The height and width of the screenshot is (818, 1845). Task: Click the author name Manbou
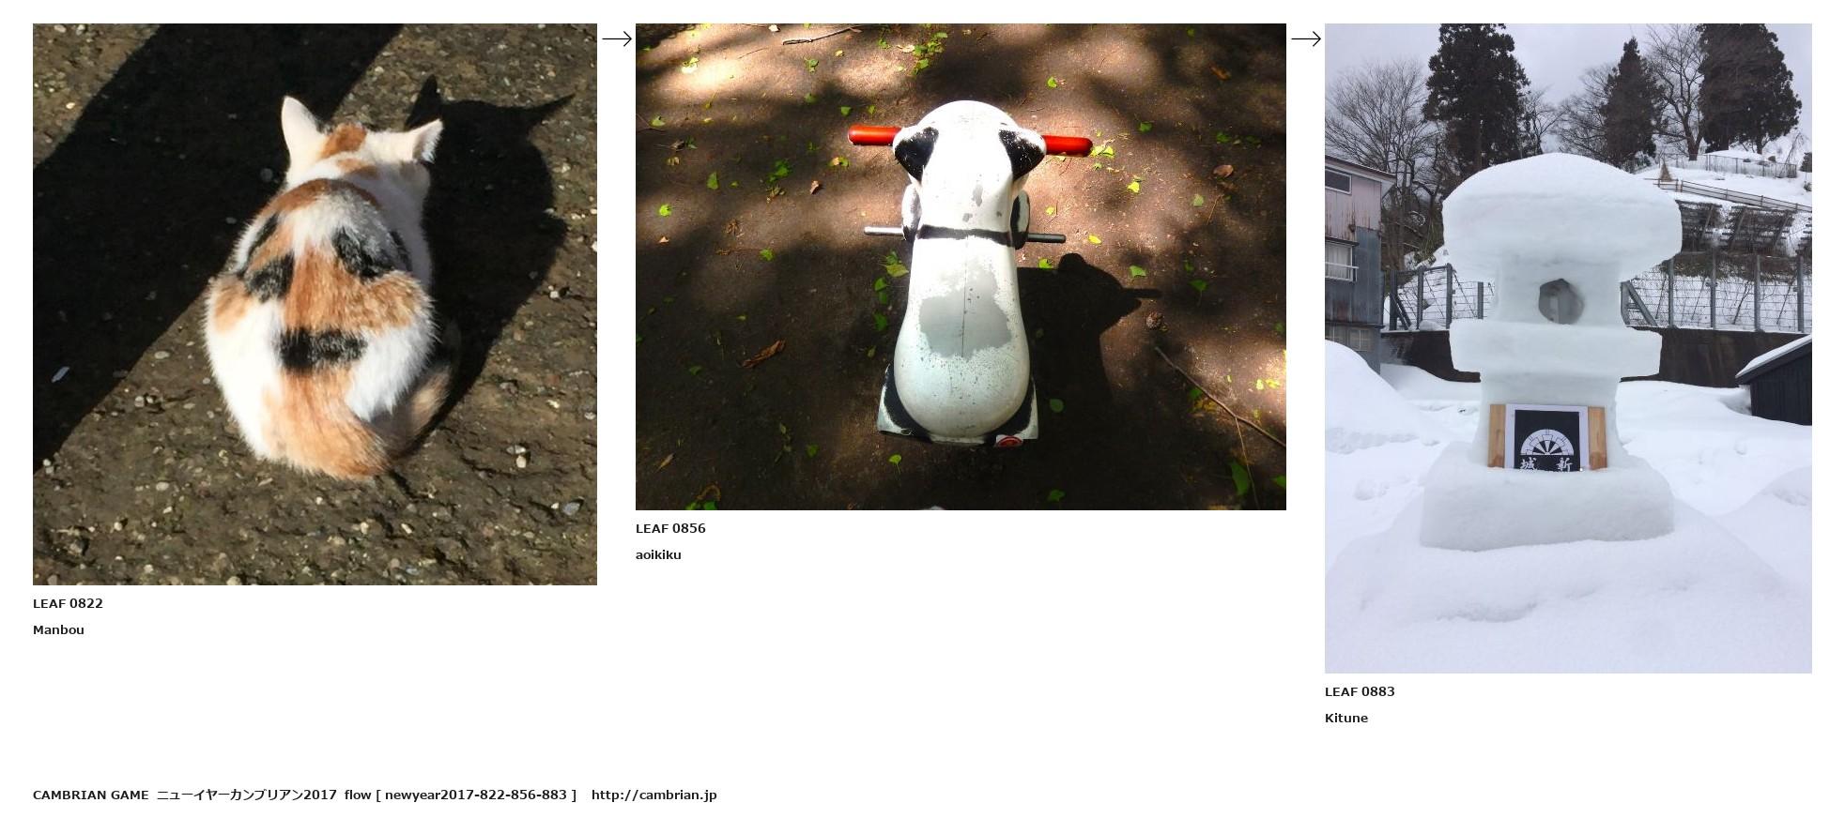coord(58,629)
